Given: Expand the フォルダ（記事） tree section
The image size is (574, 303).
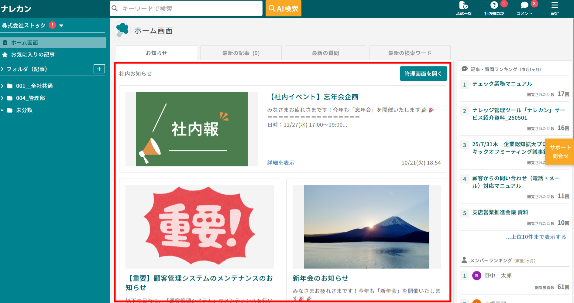Looking at the screenshot, I should (x=3, y=69).
